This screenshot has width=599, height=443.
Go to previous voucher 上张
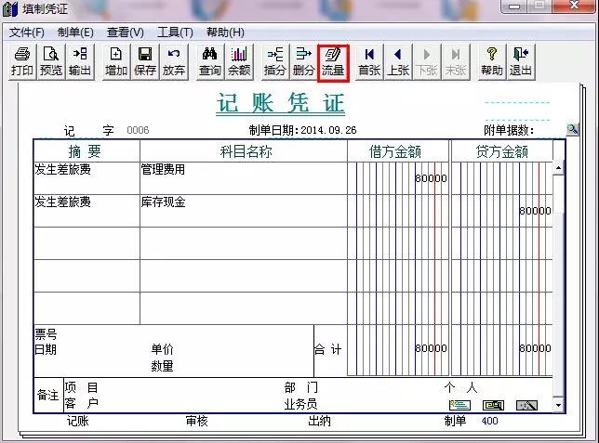[398, 62]
